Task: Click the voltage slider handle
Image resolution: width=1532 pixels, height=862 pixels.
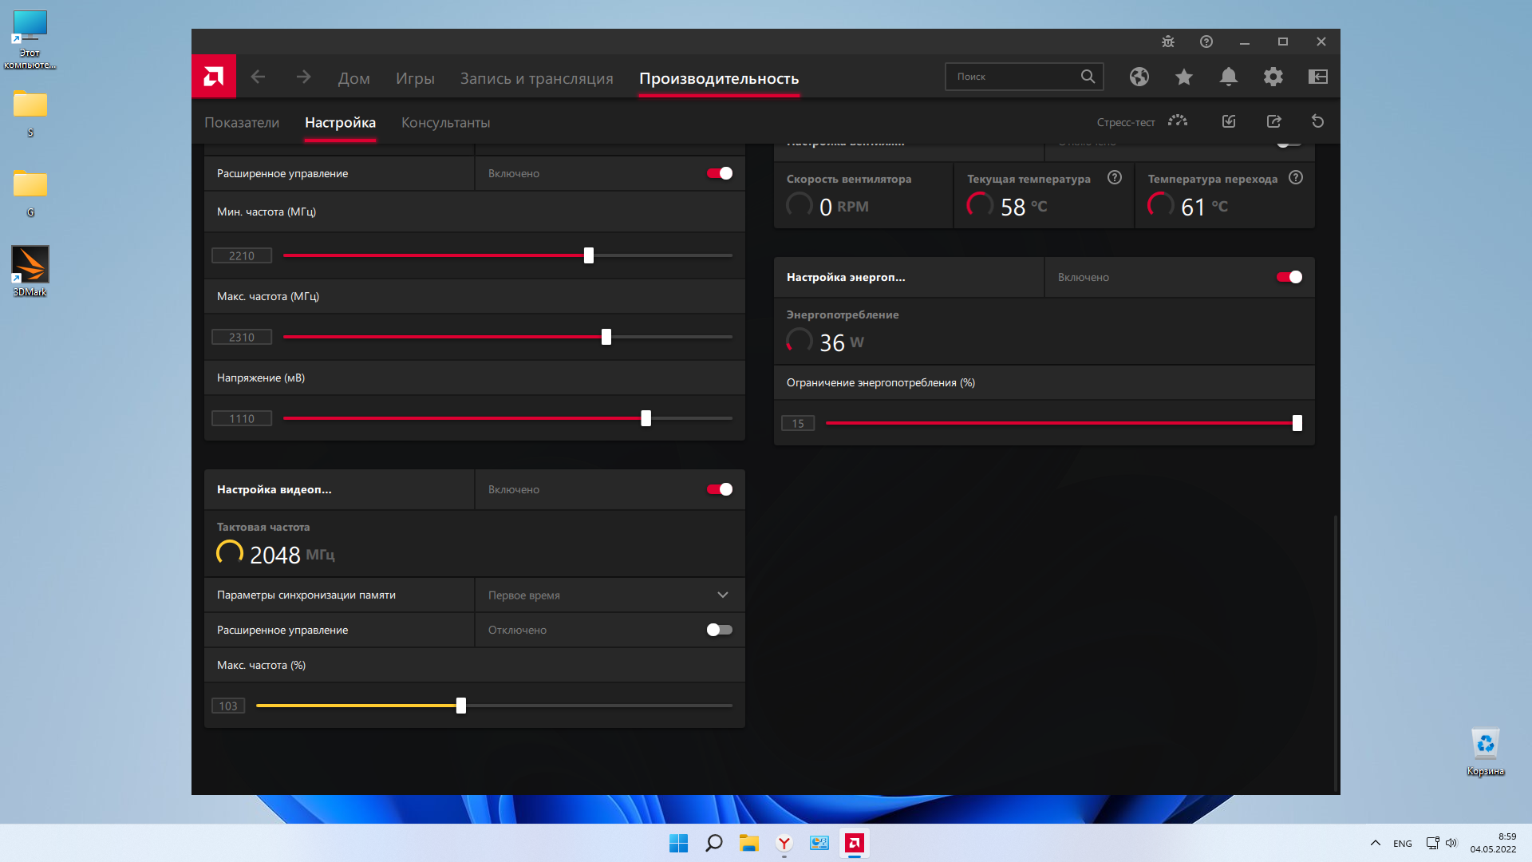Action: point(646,418)
